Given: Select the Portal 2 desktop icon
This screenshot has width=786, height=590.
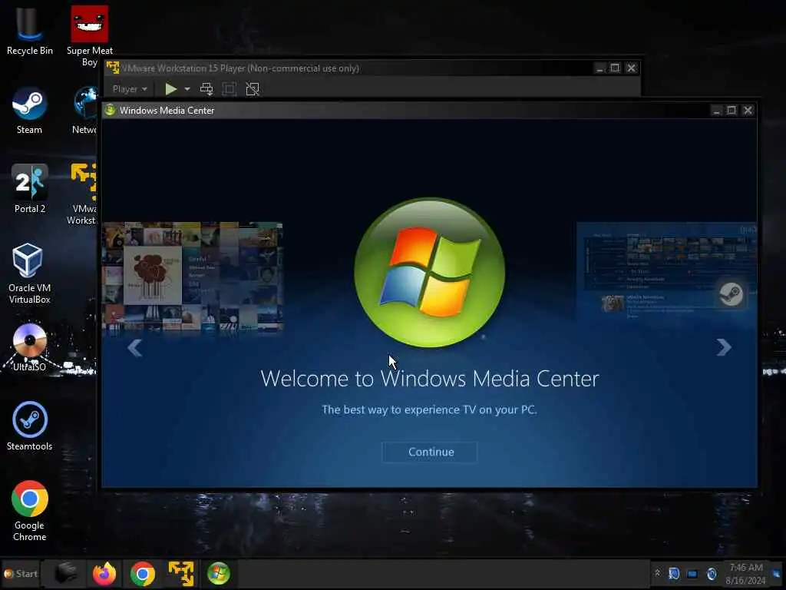Looking at the screenshot, I should click(x=30, y=189).
